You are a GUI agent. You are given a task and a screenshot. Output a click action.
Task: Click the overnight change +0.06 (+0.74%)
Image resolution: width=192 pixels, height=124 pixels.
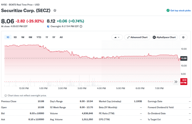click(70, 21)
